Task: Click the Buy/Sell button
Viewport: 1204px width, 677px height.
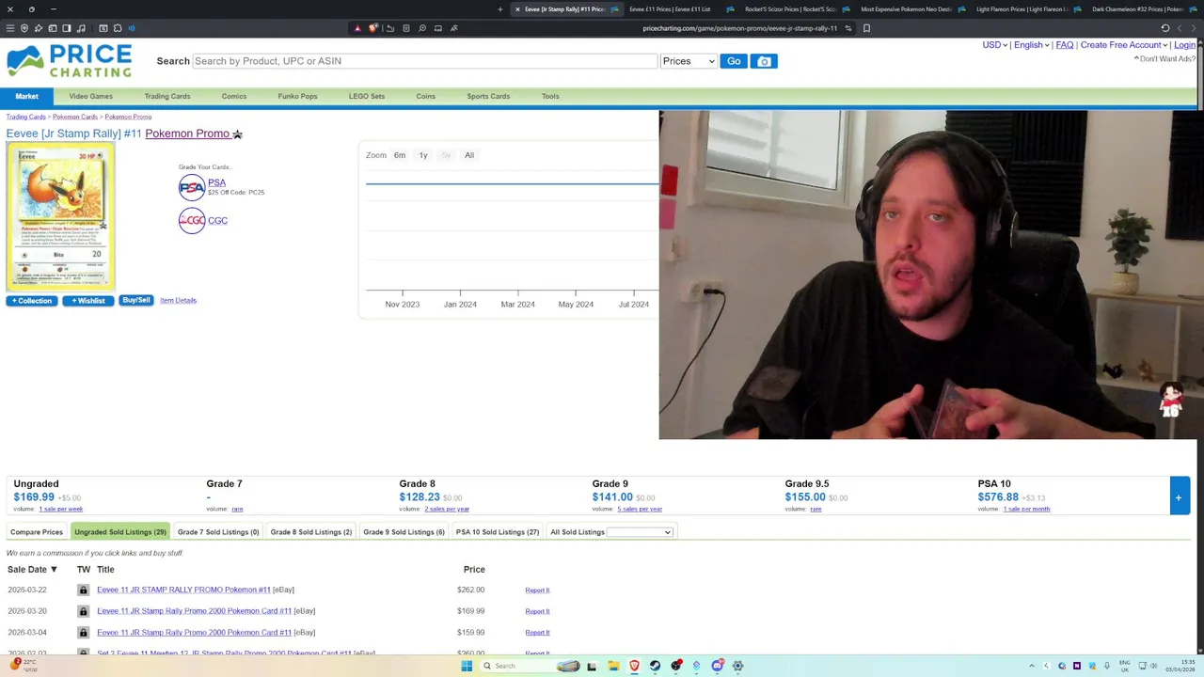Action: [x=136, y=300]
